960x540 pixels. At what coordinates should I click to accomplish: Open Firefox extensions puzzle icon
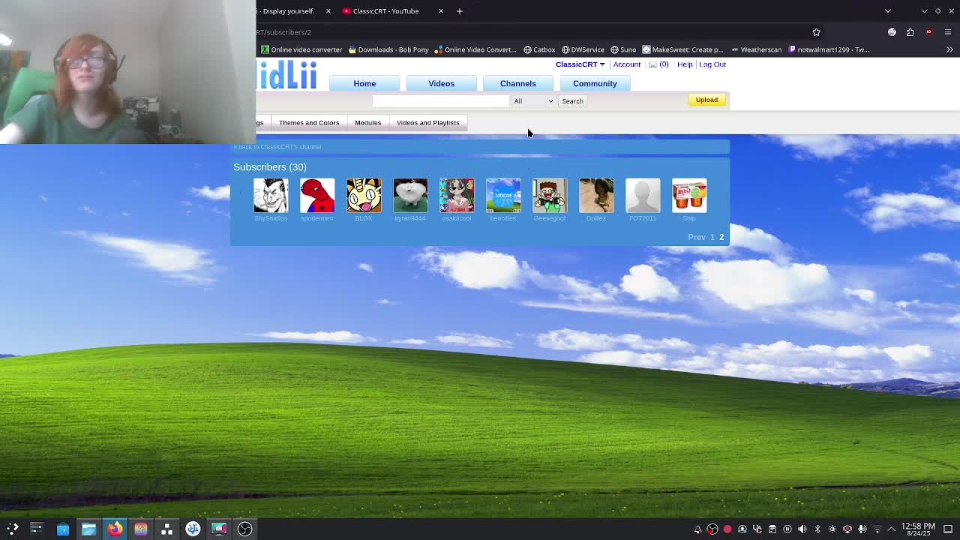point(910,32)
